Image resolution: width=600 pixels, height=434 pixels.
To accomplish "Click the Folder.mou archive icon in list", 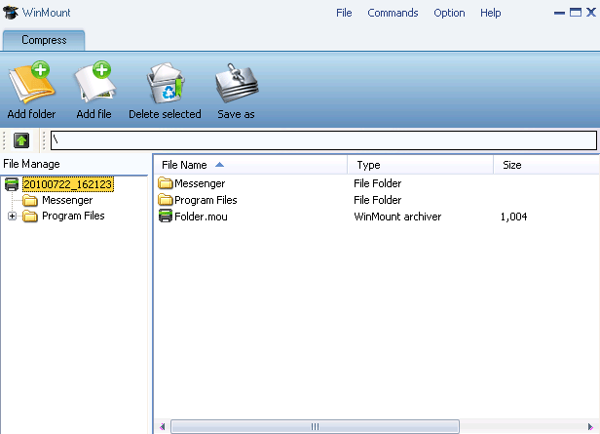I will tap(166, 217).
